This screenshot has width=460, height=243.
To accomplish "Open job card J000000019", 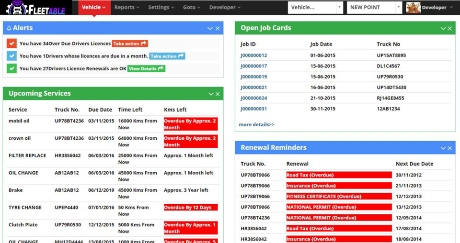I will click(254, 77).
